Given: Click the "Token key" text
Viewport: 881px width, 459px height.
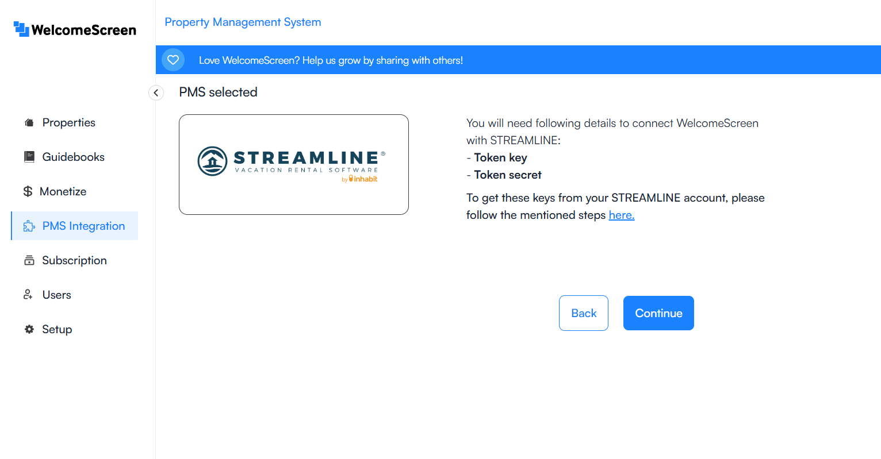Looking at the screenshot, I should pyautogui.click(x=500, y=157).
